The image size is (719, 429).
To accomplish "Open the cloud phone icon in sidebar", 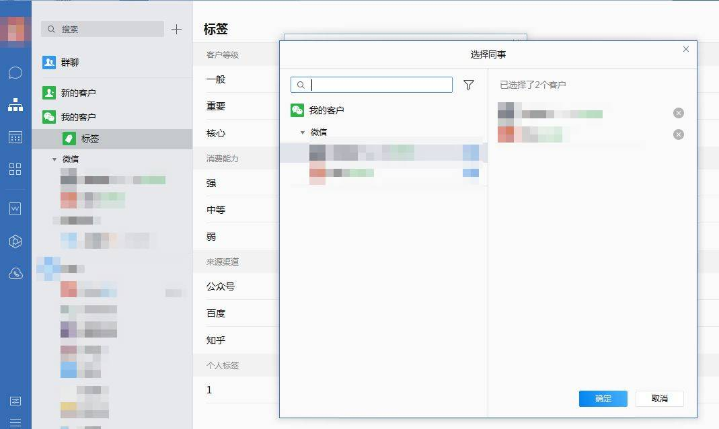I will pos(15,274).
